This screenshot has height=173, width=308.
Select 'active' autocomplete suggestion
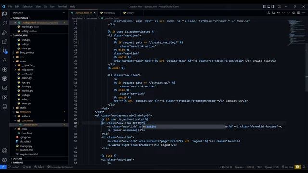184,127
